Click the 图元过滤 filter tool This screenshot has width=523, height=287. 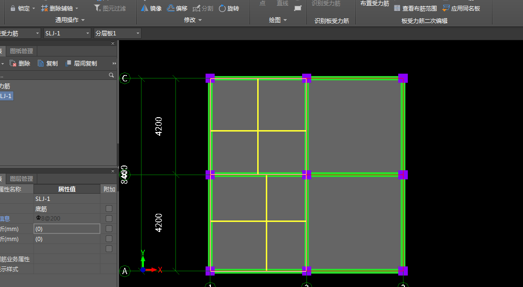pos(110,8)
